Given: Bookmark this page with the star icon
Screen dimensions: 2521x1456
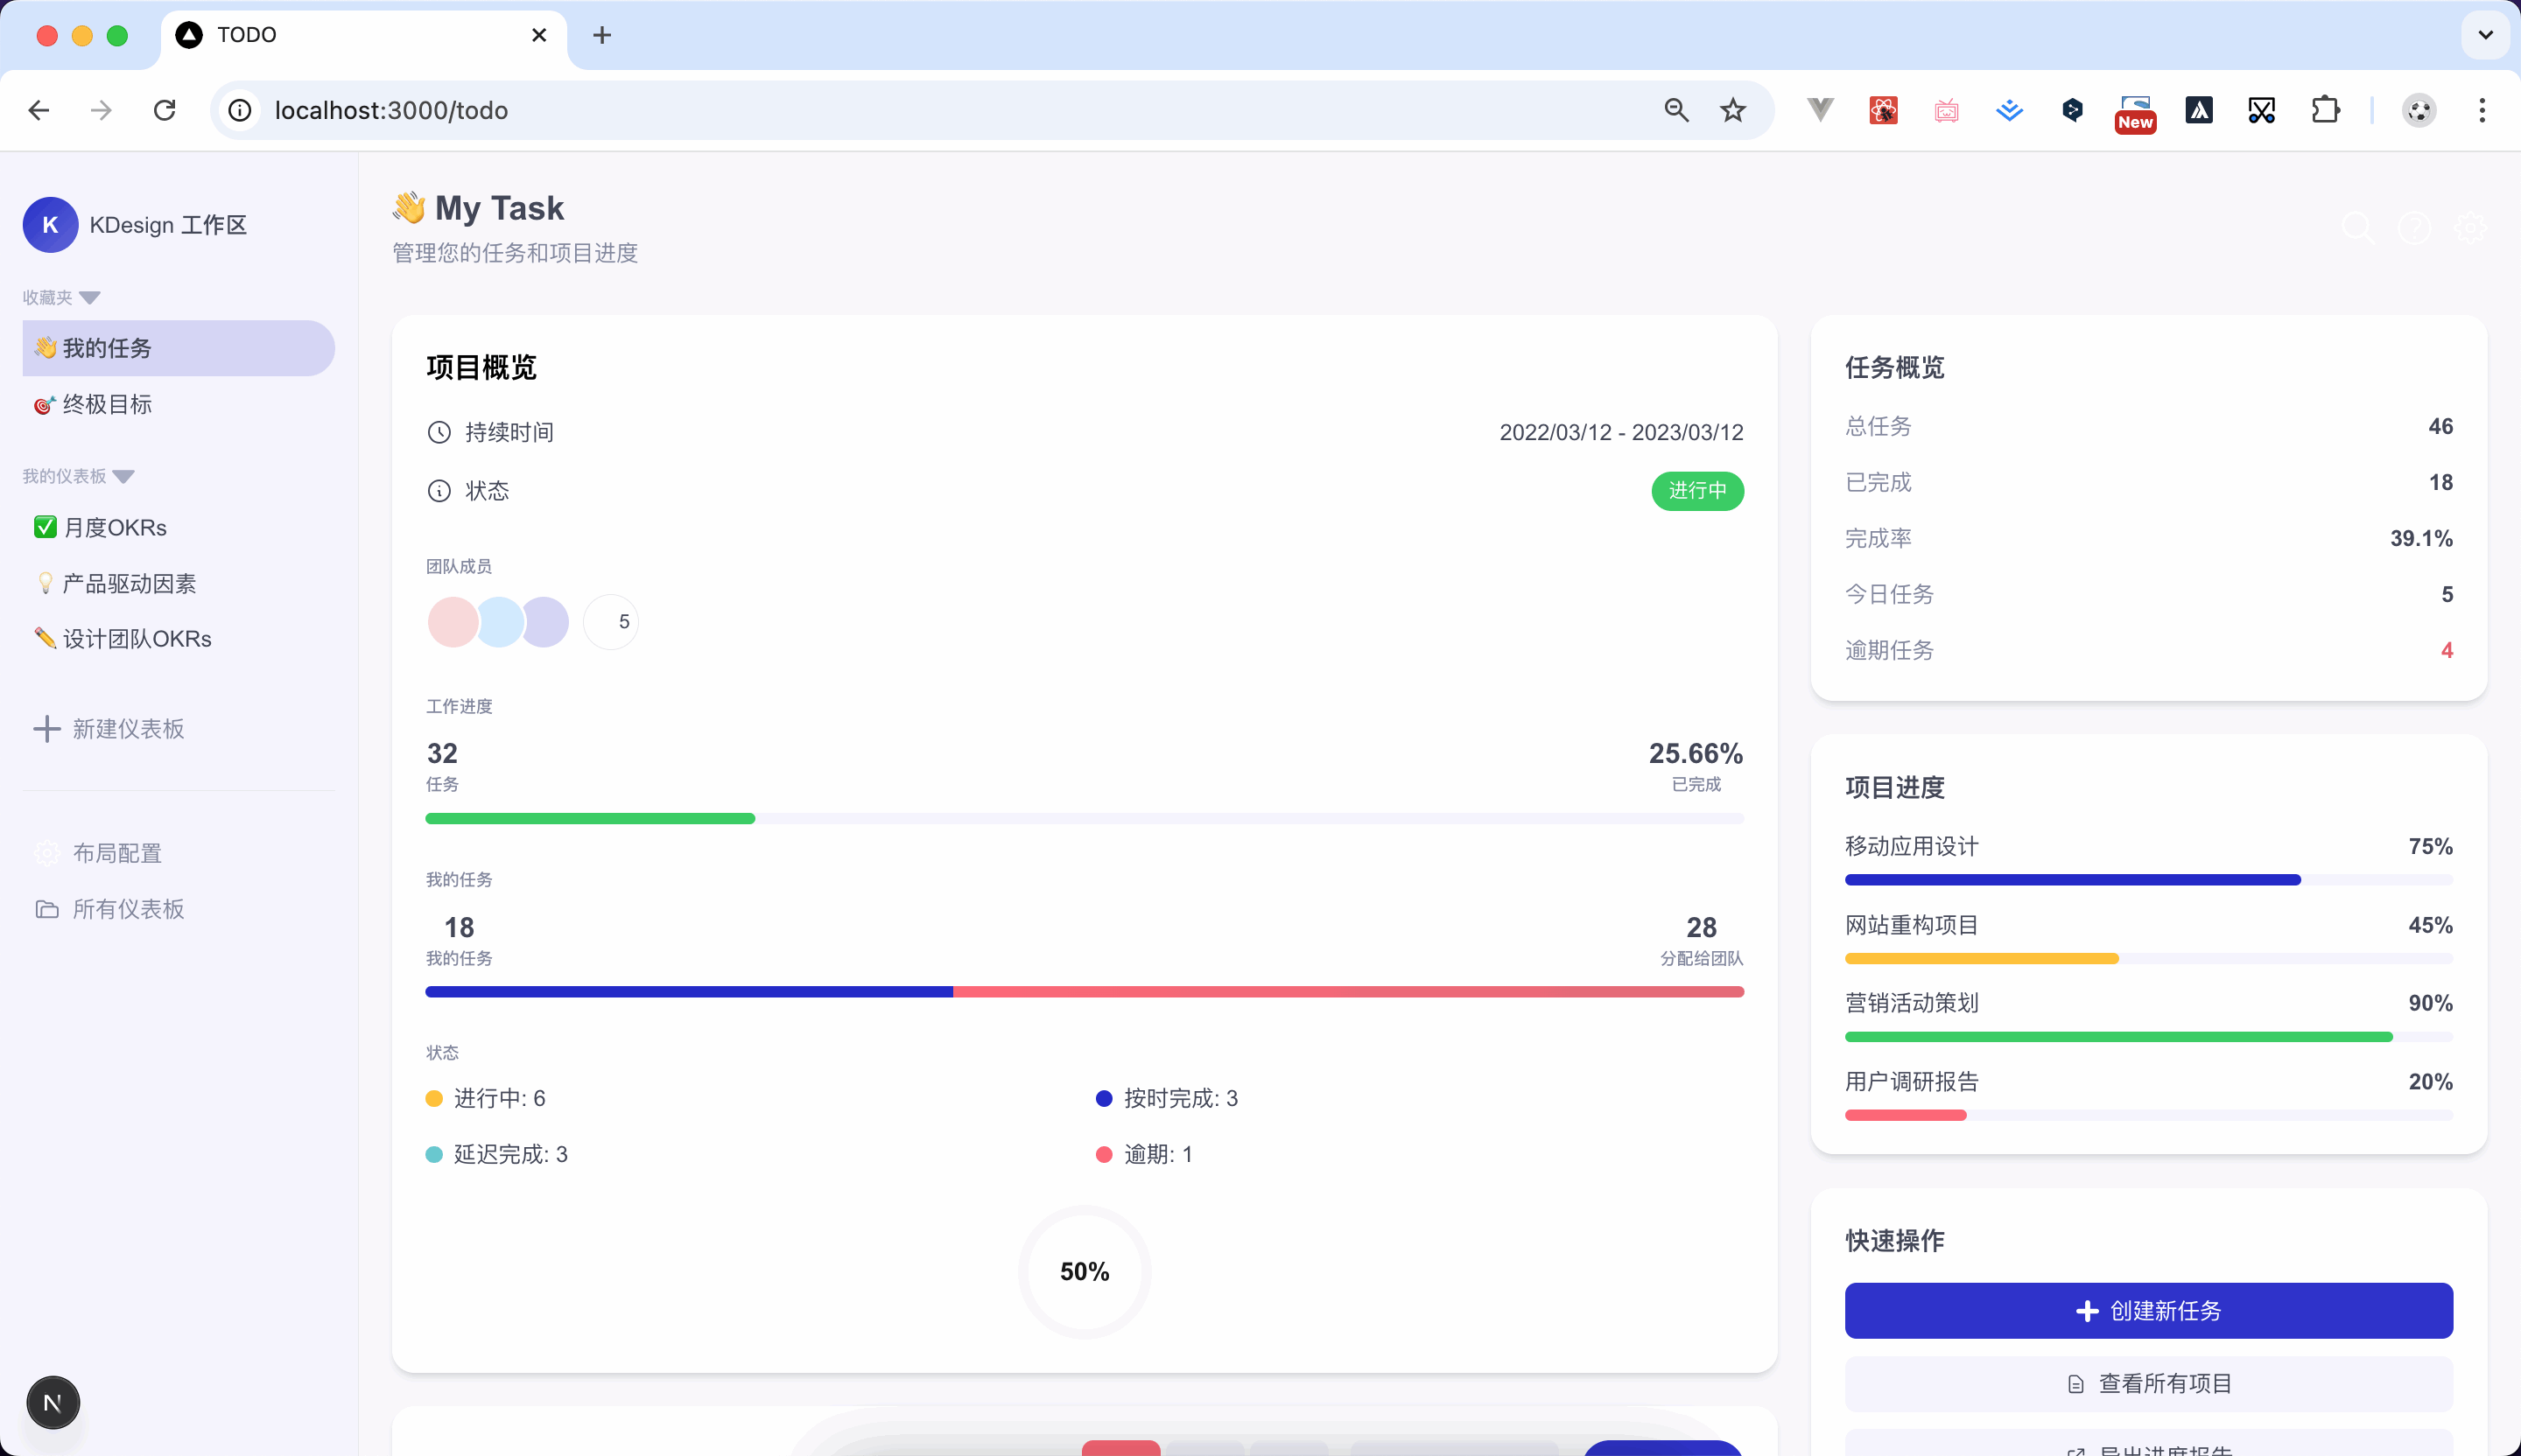Looking at the screenshot, I should [x=1732, y=110].
